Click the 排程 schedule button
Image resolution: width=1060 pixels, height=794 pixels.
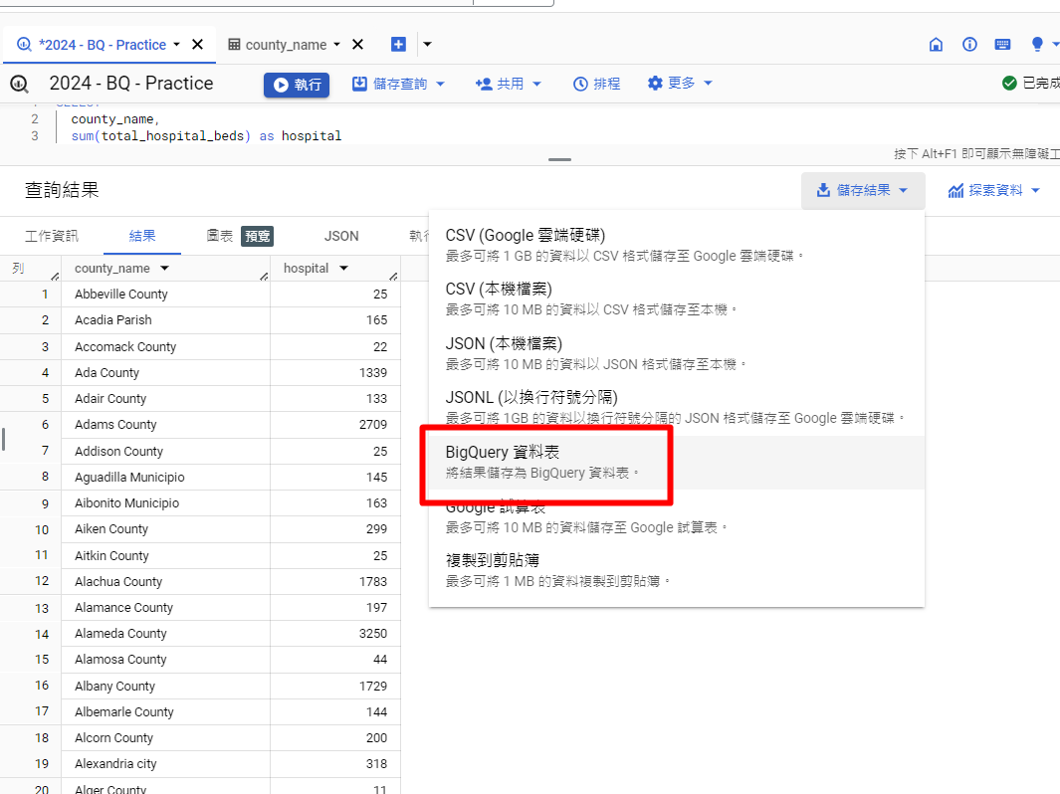(x=596, y=84)
